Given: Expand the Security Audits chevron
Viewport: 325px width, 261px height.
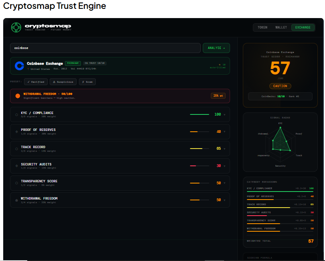Looking at the screenshot, I should [x=224, y=166].
